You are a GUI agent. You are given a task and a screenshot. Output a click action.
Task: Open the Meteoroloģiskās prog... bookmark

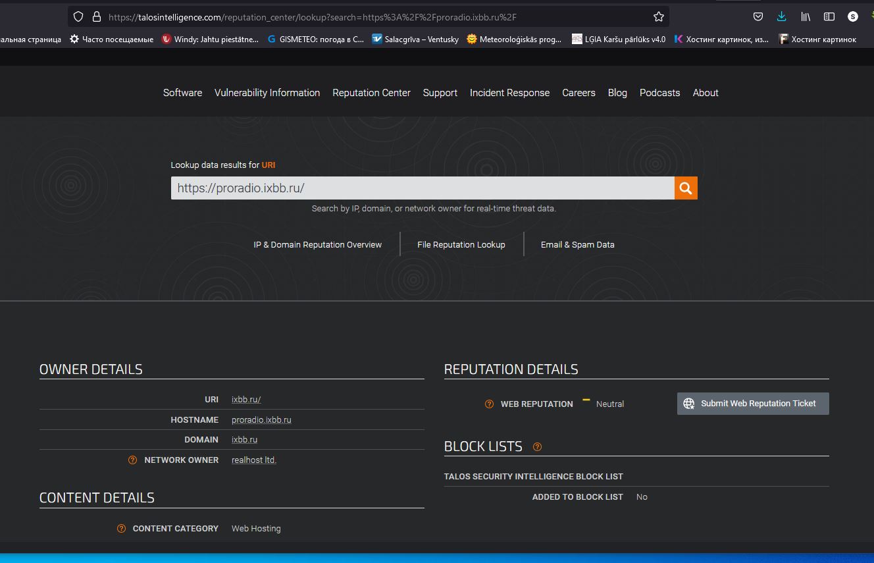(x=514, y=40)
